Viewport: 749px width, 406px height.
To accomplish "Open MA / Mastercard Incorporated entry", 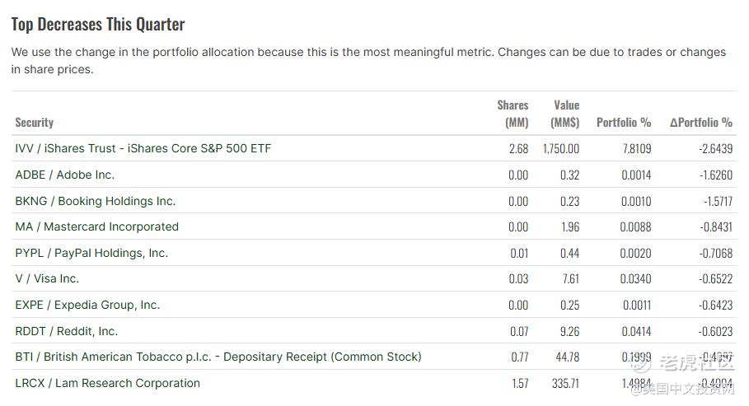I will [96, 227].
